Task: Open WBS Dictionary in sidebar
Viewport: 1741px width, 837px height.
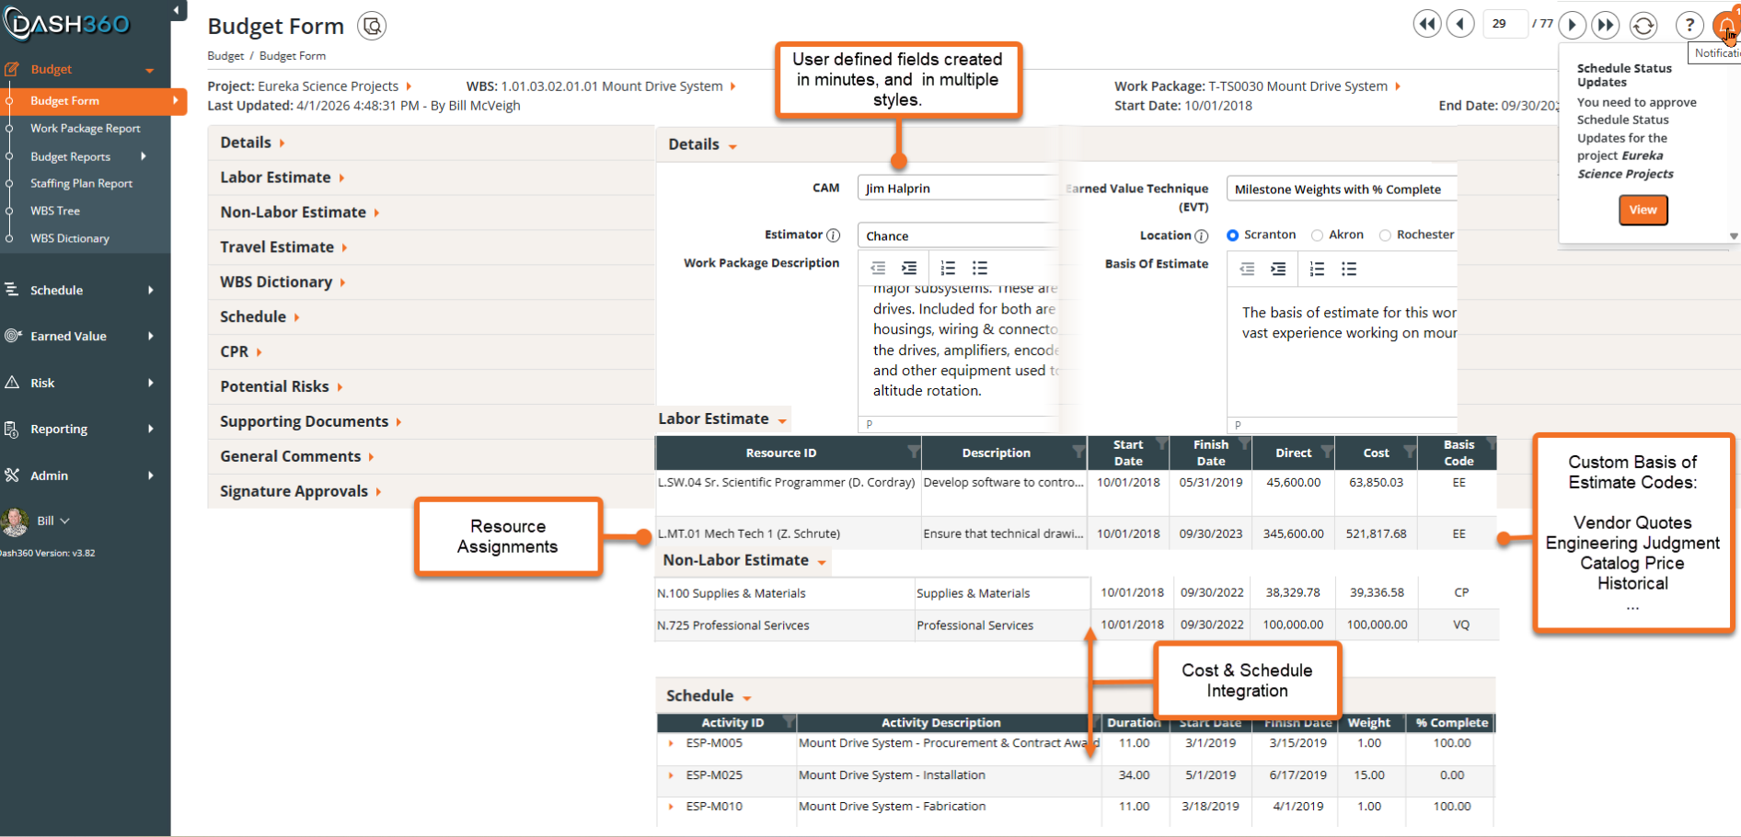Action: (x=69, y=238)
